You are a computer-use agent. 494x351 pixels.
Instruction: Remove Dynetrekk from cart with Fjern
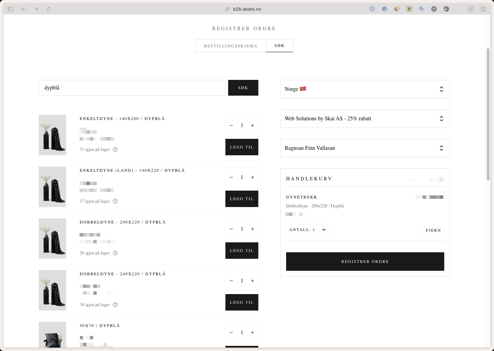[433, 230]
